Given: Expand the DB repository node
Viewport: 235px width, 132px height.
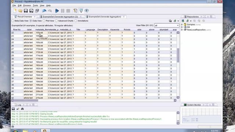Looking at the screenshot, I should point(182,27).
